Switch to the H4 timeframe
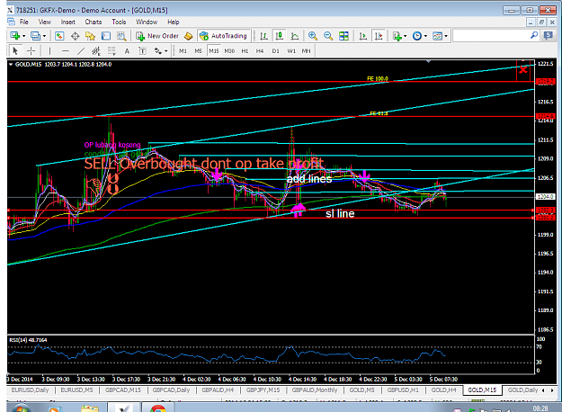 point(260,51)
